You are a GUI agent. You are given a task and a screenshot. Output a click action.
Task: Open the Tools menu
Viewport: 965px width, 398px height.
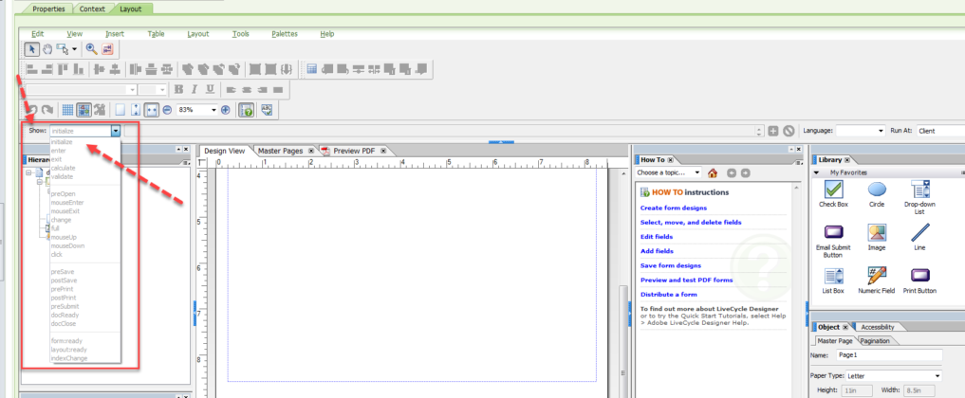pyautogui.click(x=241, y=34)
